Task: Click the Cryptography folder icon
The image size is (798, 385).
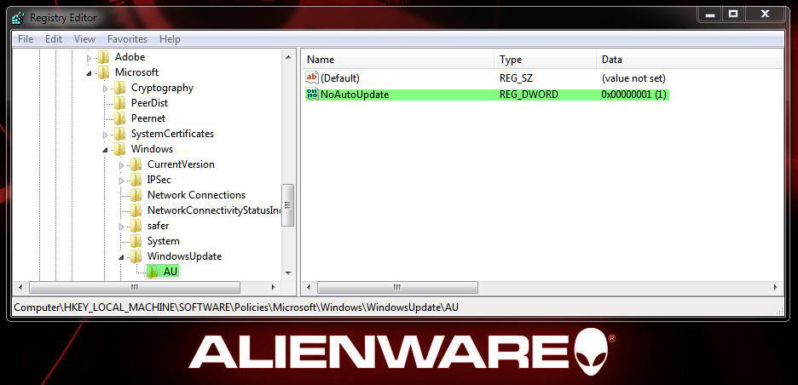Action: [120, 88]
